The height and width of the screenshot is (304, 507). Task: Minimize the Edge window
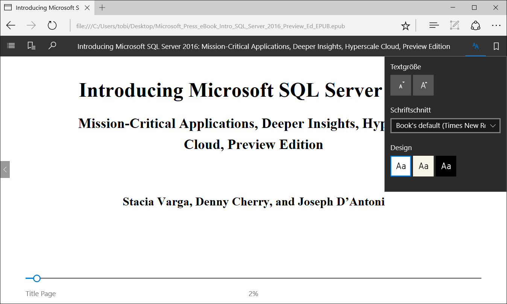453,8
